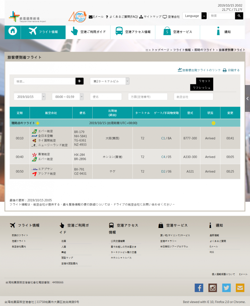Open the Instagram social icon
Viewport: 250px width, 306px height.
pos(213,288)
